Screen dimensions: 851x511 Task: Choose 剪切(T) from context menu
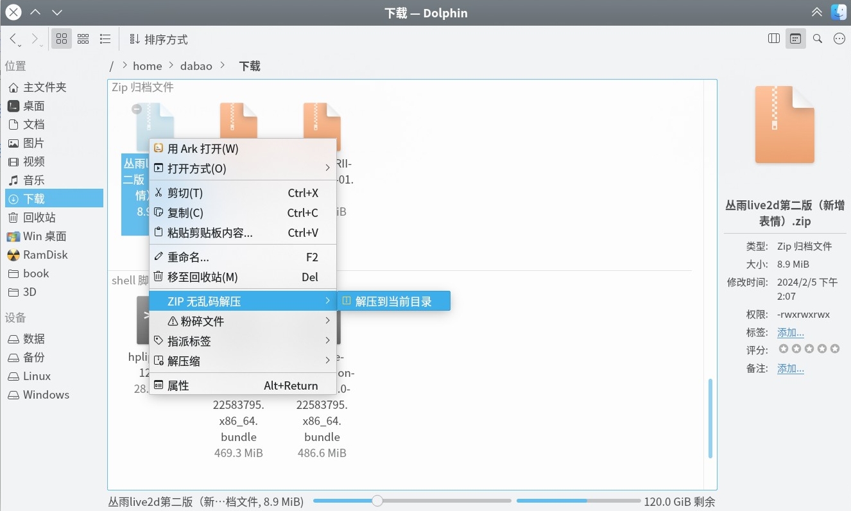[243, 193]
